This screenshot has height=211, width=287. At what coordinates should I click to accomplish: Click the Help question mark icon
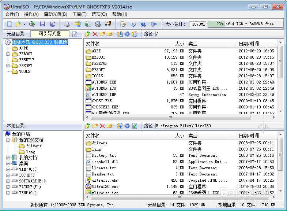143,24
